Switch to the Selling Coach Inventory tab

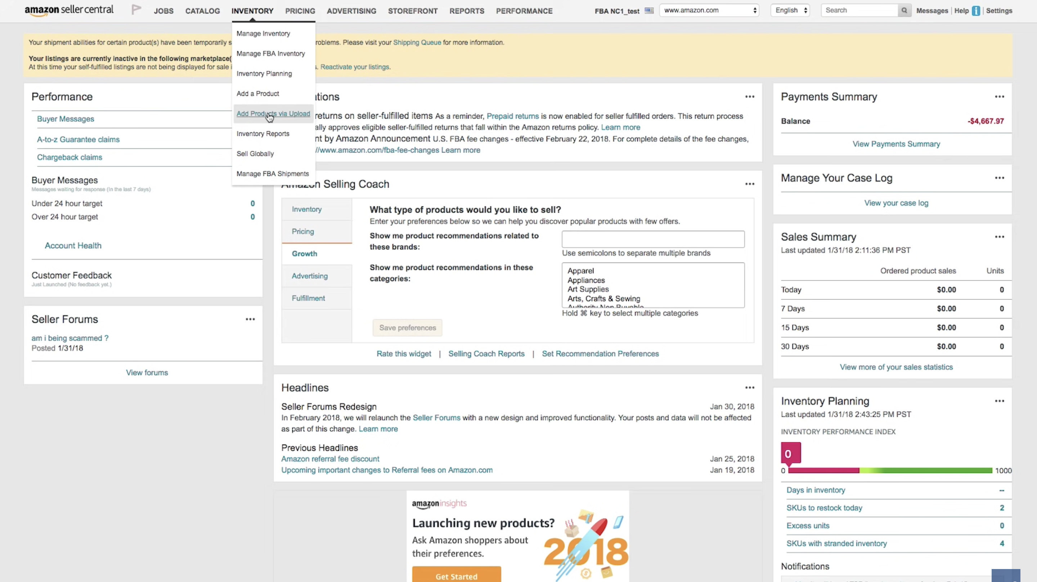pyautogui.click(x=317, y=210)
